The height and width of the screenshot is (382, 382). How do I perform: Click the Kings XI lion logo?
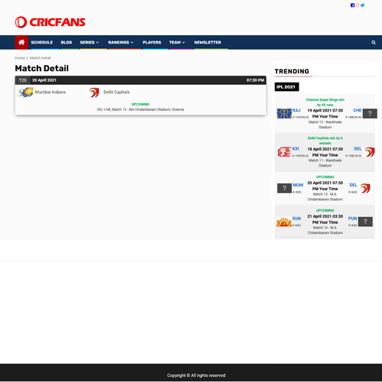point(284,152)
